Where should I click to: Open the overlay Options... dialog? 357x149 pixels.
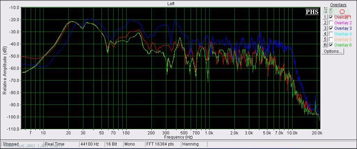tap(333, 51)
